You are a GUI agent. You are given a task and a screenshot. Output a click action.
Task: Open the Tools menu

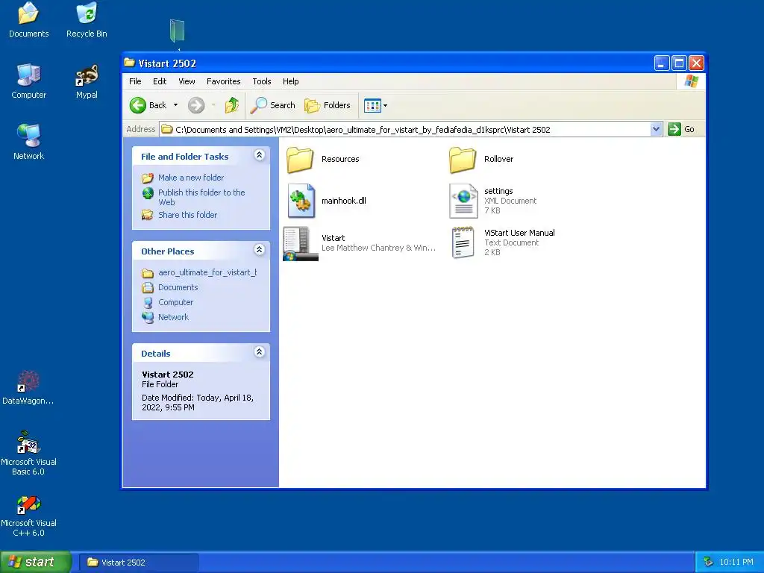click(262, 81)
